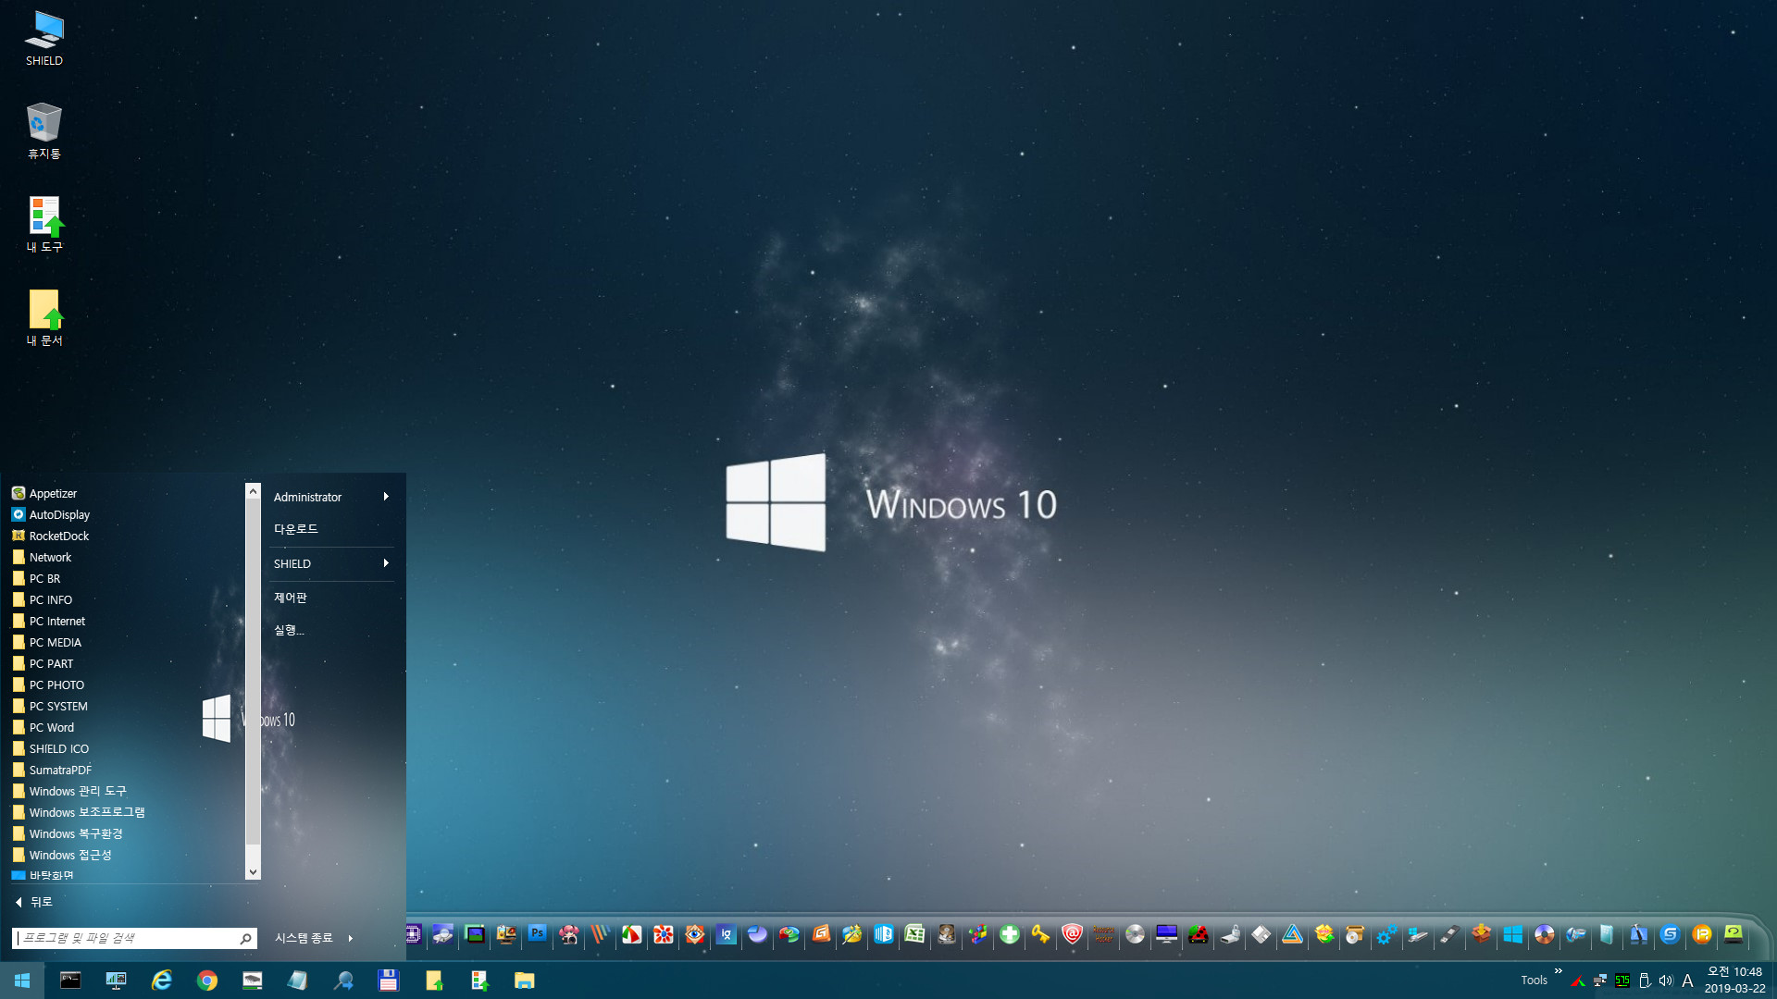Open the Tools toolbar label

[x=1534, y=980]
